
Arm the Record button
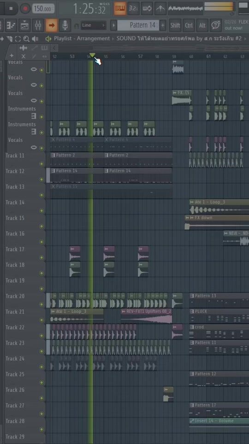(x=25, y=8)
